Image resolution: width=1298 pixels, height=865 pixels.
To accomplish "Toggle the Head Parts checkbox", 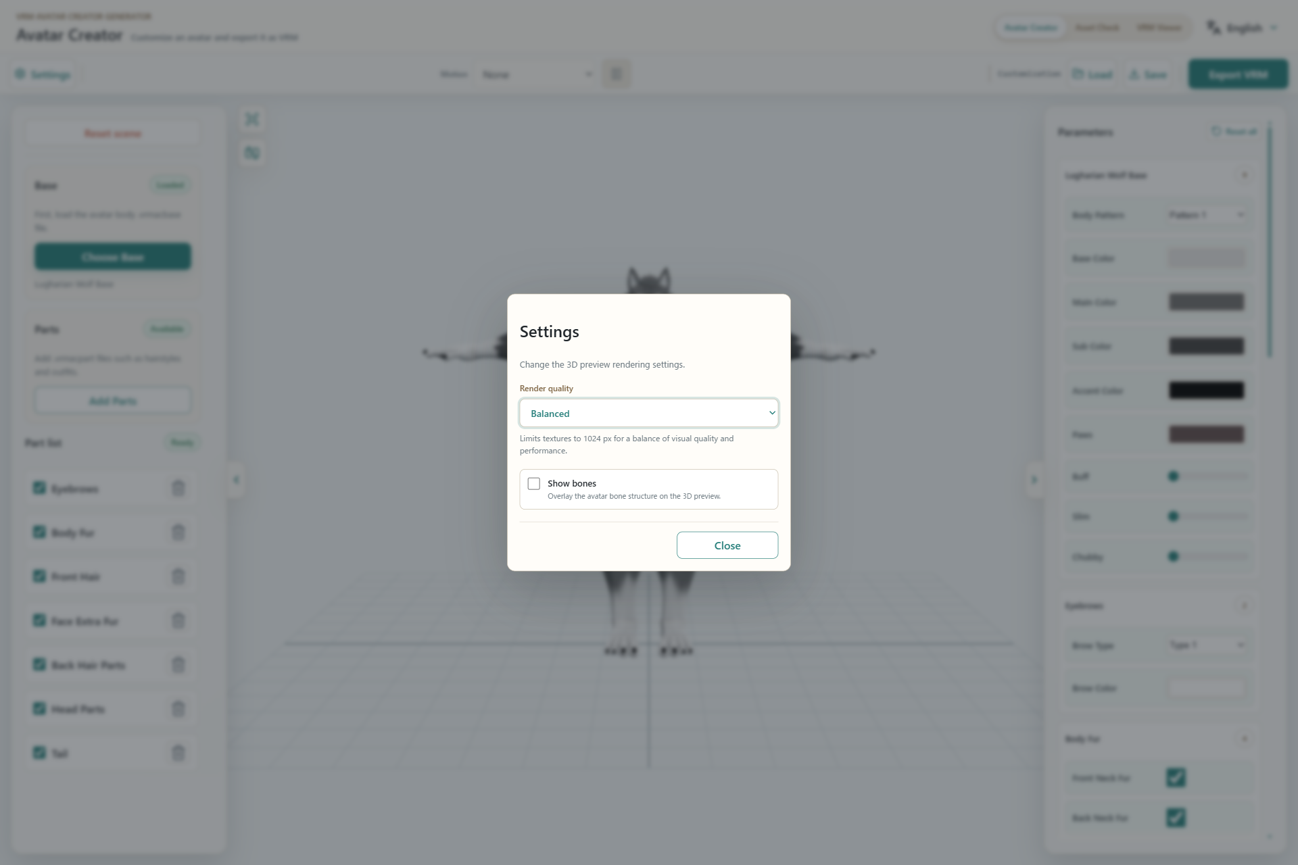I will click(39, 708).
